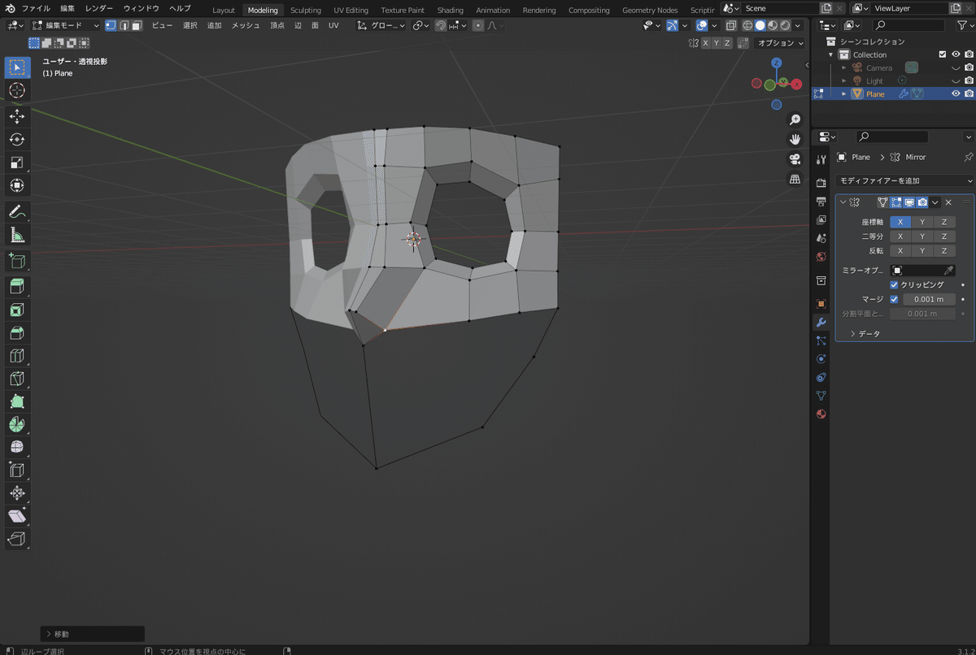Viewport: 976px width, 655px height.
Task: Select the Loop Cut tool
Action: point(17,355)
